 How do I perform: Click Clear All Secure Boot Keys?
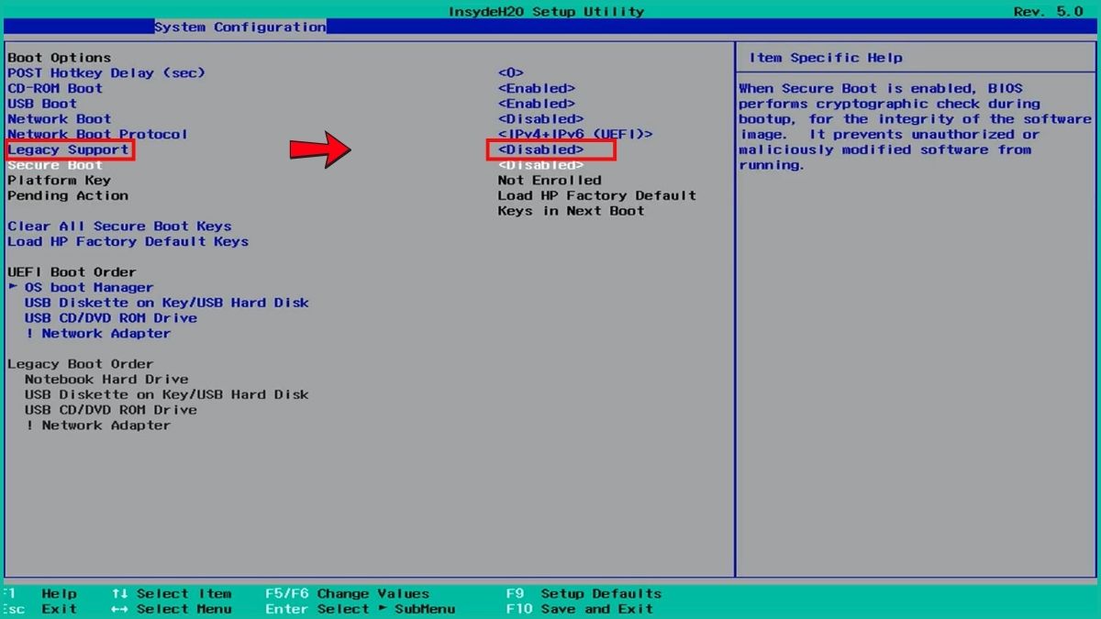(x=119, y=226)
